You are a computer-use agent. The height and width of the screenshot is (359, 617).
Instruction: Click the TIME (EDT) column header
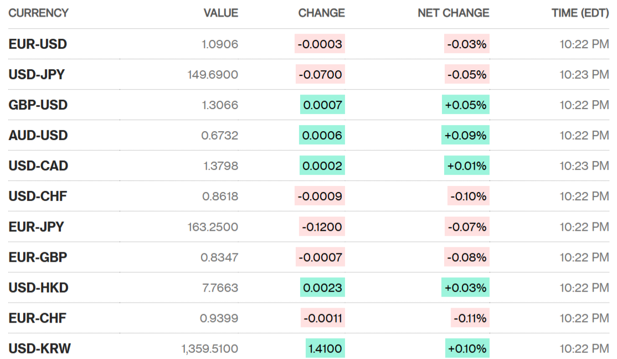[x=580, y=13]
